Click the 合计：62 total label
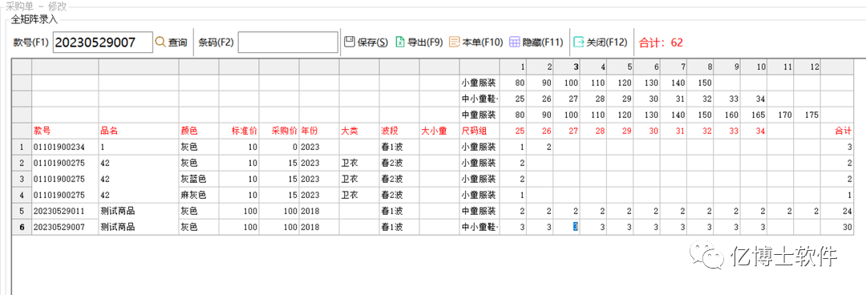 point(661,42)
